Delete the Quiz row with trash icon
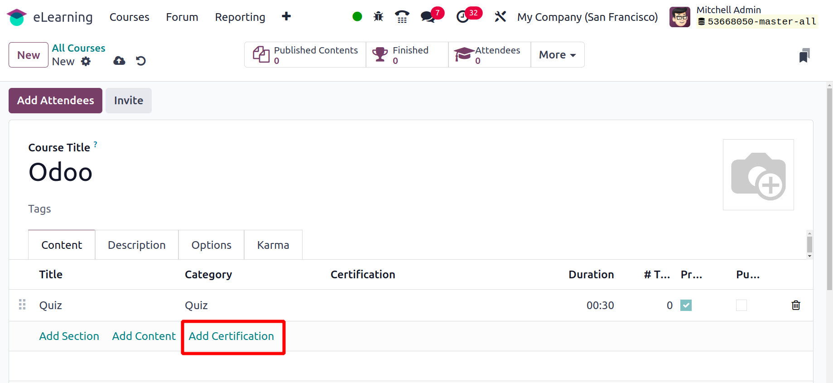 tap(796, 305)
